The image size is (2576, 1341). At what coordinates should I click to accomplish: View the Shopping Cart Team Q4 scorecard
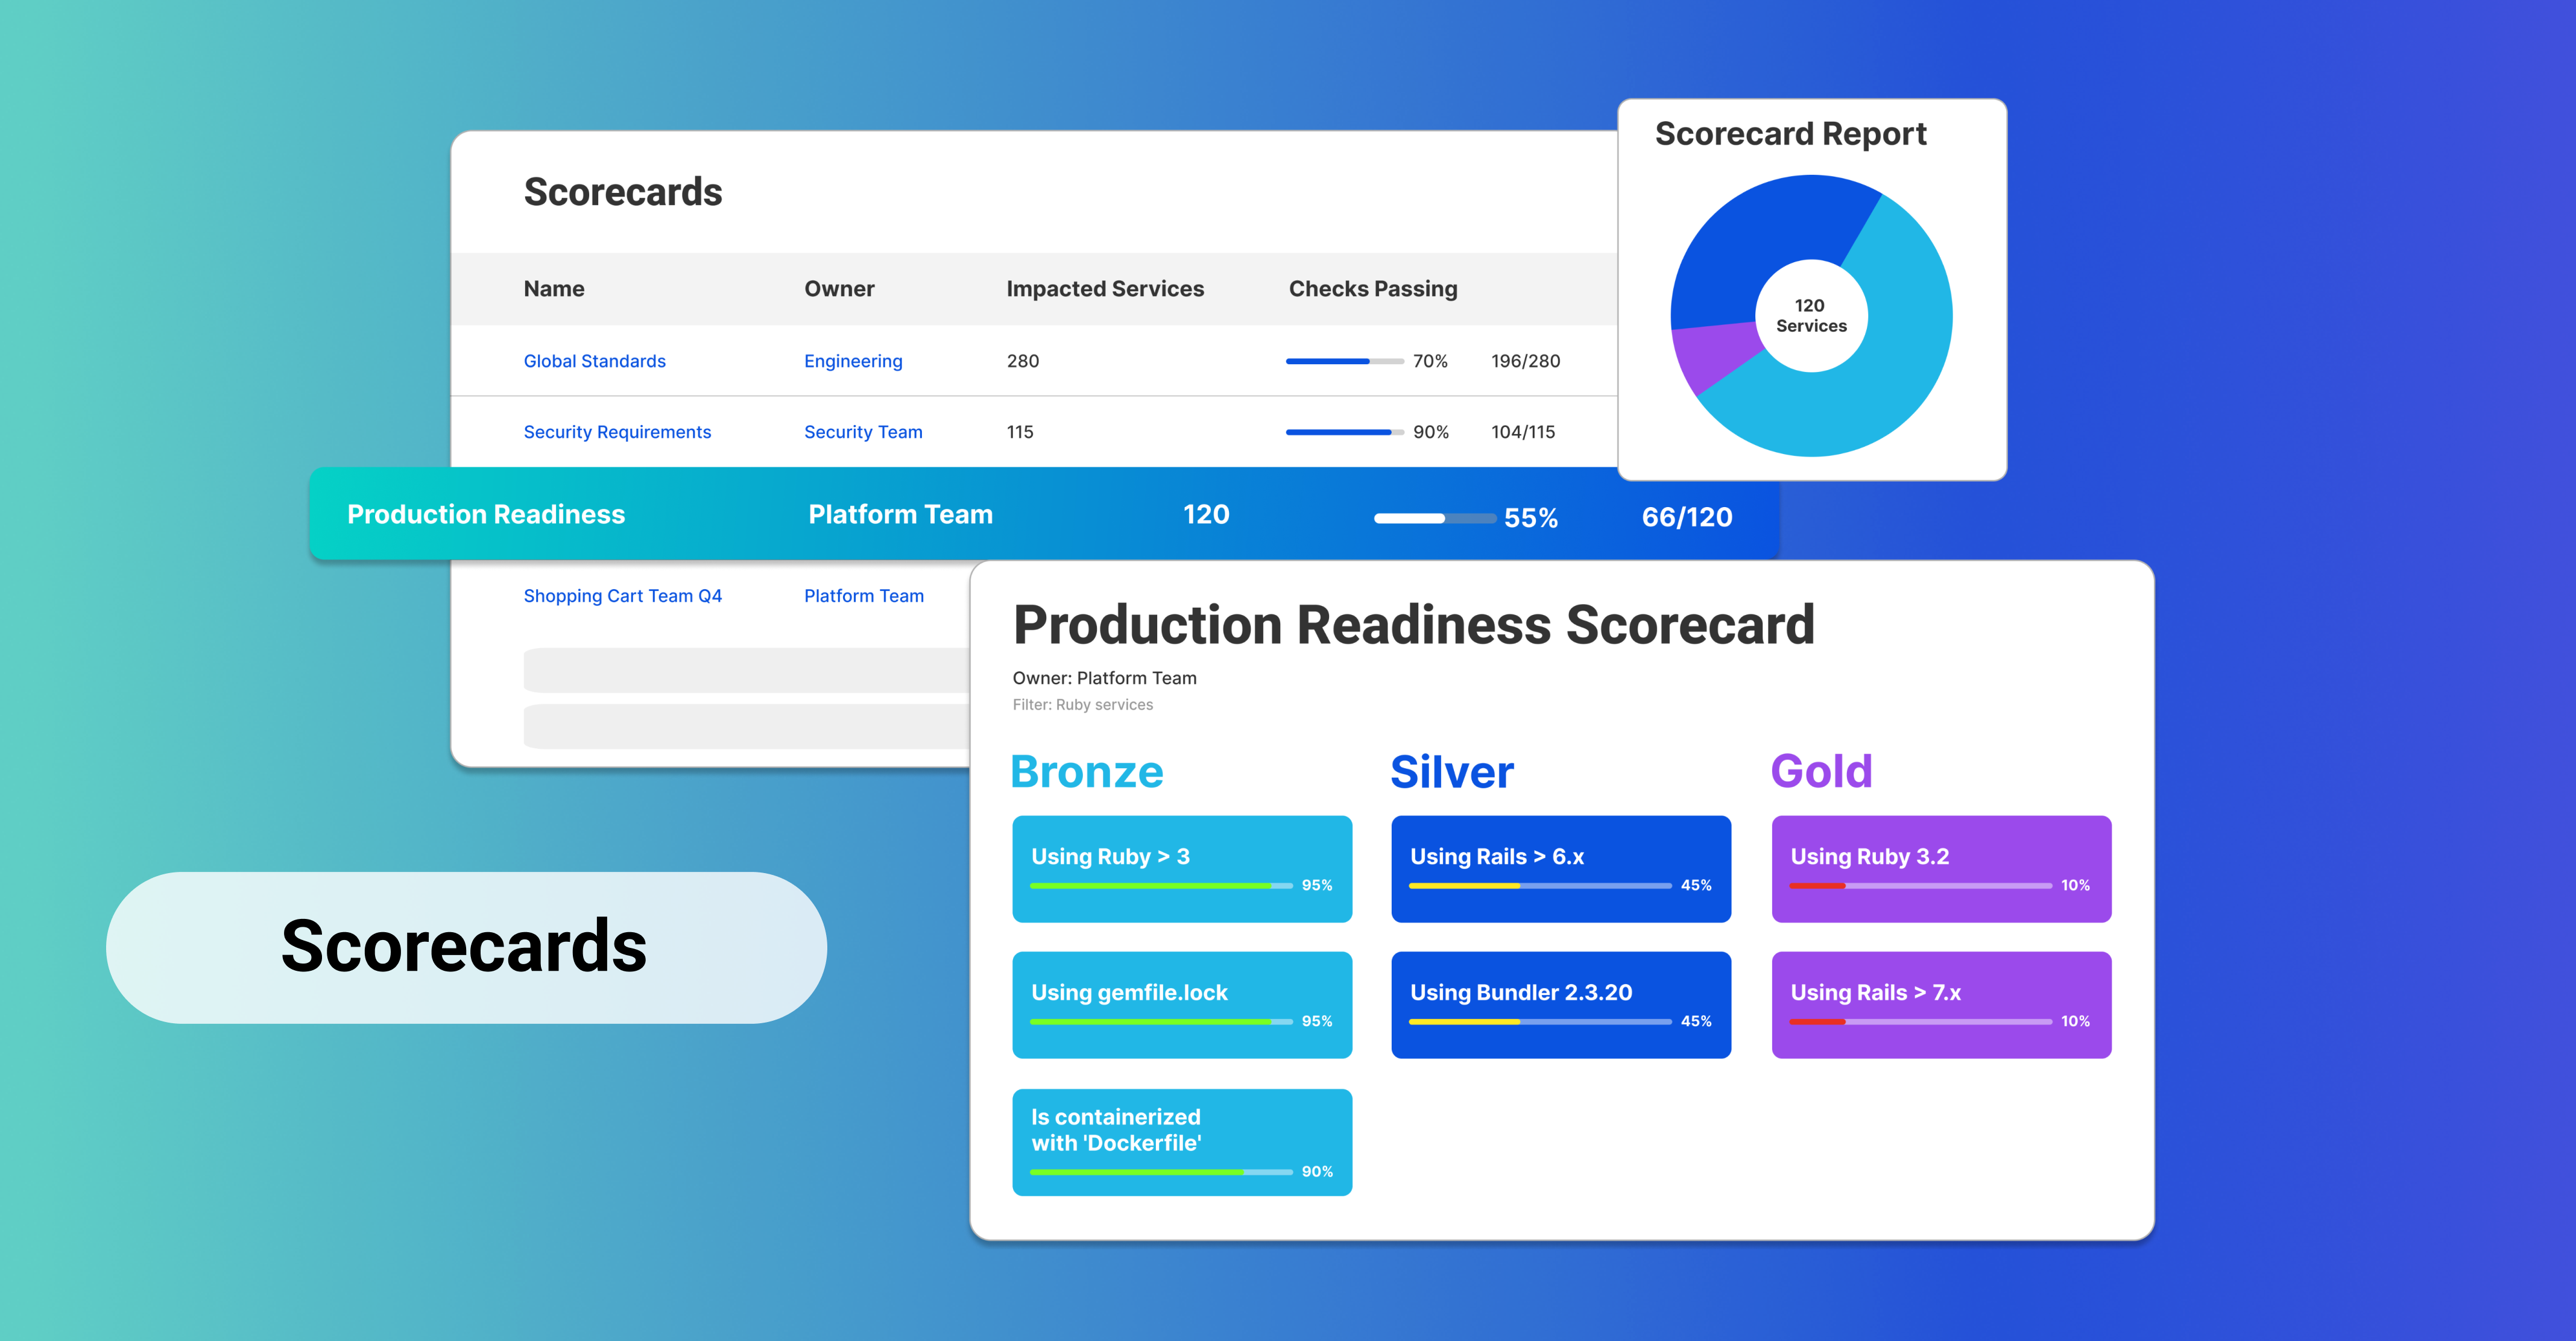click(x=623, y=595)
